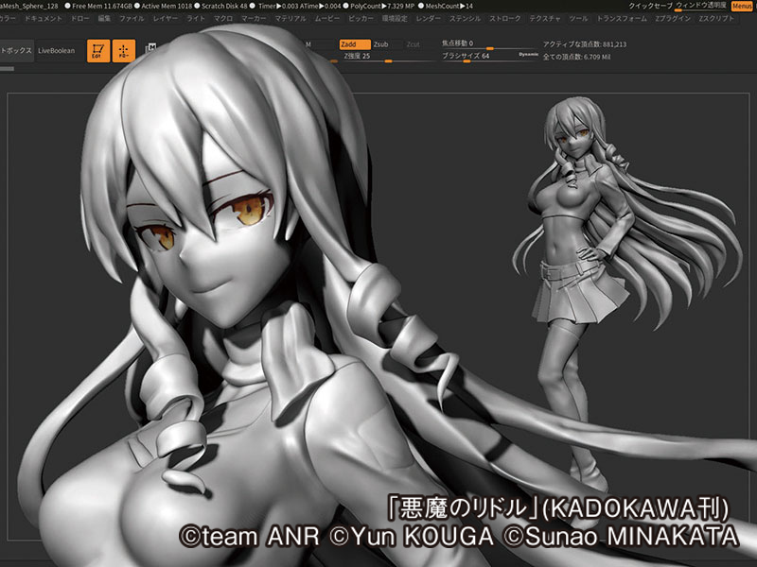Open the Zプラグイン menu
This screenshot has height=567, width=757.
[x=673, y=19]
